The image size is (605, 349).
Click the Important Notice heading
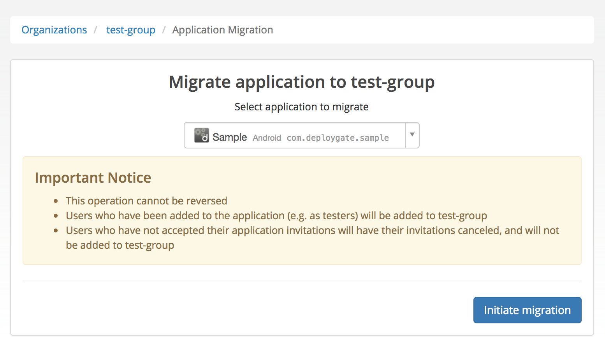[x=93, y=178]
